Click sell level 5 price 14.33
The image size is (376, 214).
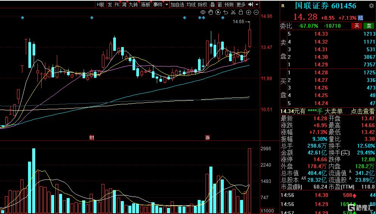321,34
